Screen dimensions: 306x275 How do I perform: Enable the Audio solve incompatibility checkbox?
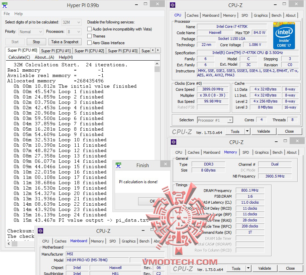(90, 29)
